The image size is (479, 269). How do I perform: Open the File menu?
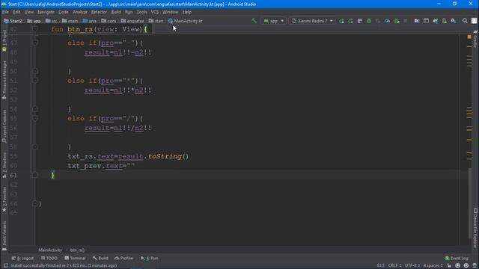[x=5, y=12]
